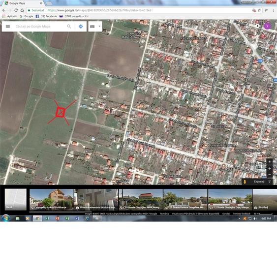The height and width of the screenshot is (277, 277).
Task: Click the Trimiteți feedback link
Action: click(242, 214)
